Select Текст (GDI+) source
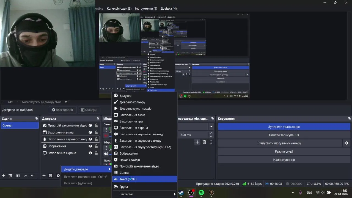 [144, 179]
